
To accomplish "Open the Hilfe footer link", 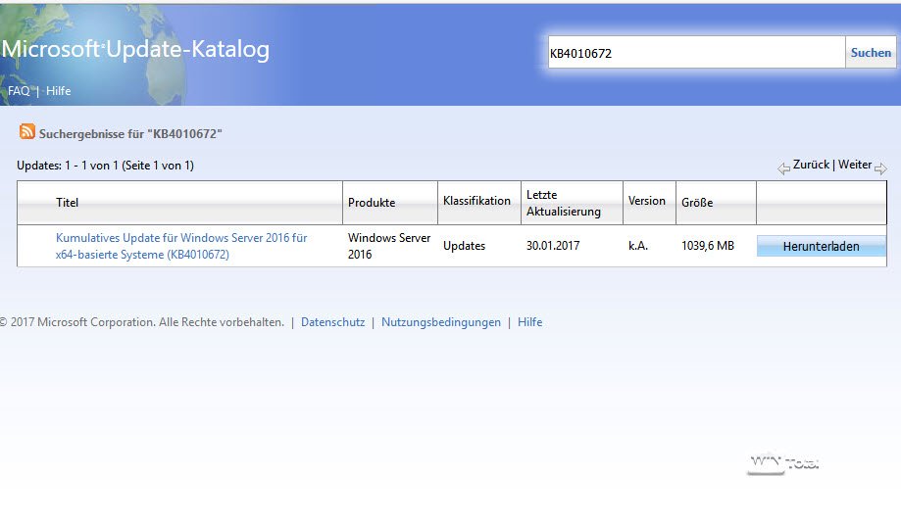I will pyautogui.click(x=529, y=322).
